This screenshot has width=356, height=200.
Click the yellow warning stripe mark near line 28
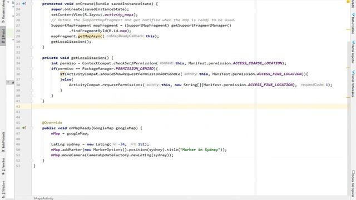coord(348,29)
